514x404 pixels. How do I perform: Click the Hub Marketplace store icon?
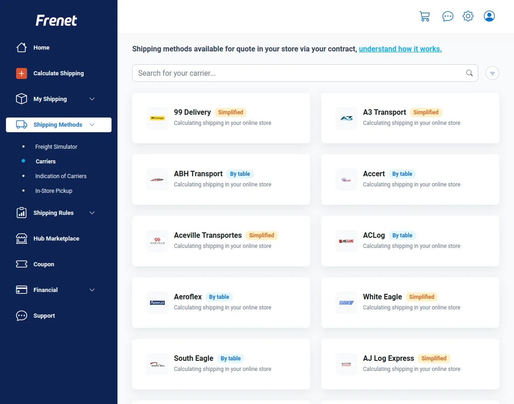(x=22, y=238)
